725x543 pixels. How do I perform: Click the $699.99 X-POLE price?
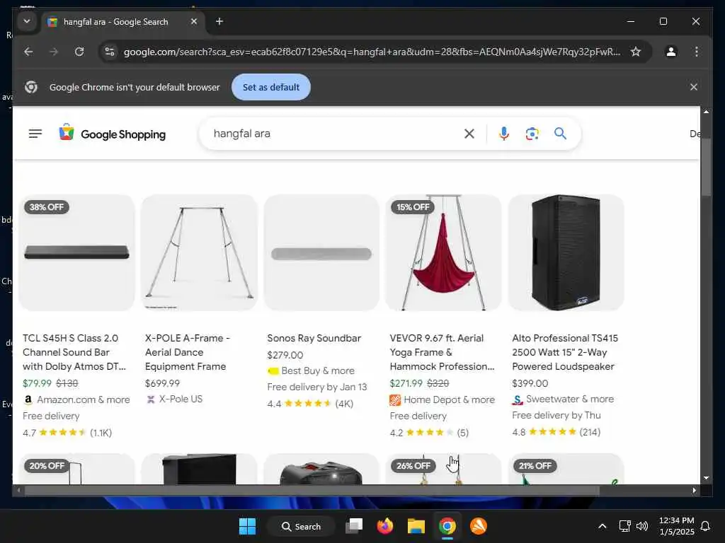point(162,383)
